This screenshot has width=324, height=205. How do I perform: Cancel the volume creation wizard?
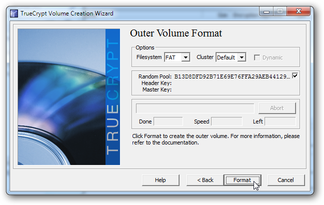(x=286, y=180)
